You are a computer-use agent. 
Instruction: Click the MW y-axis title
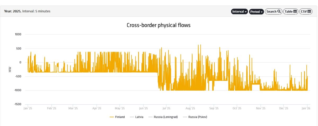coord(10,69)
